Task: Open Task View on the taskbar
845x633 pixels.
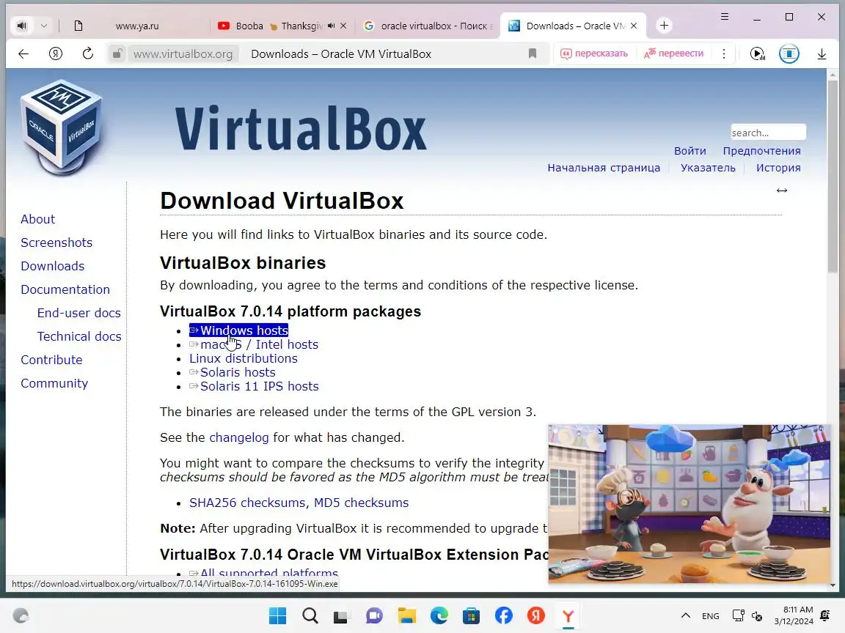Action: [340, 615]
